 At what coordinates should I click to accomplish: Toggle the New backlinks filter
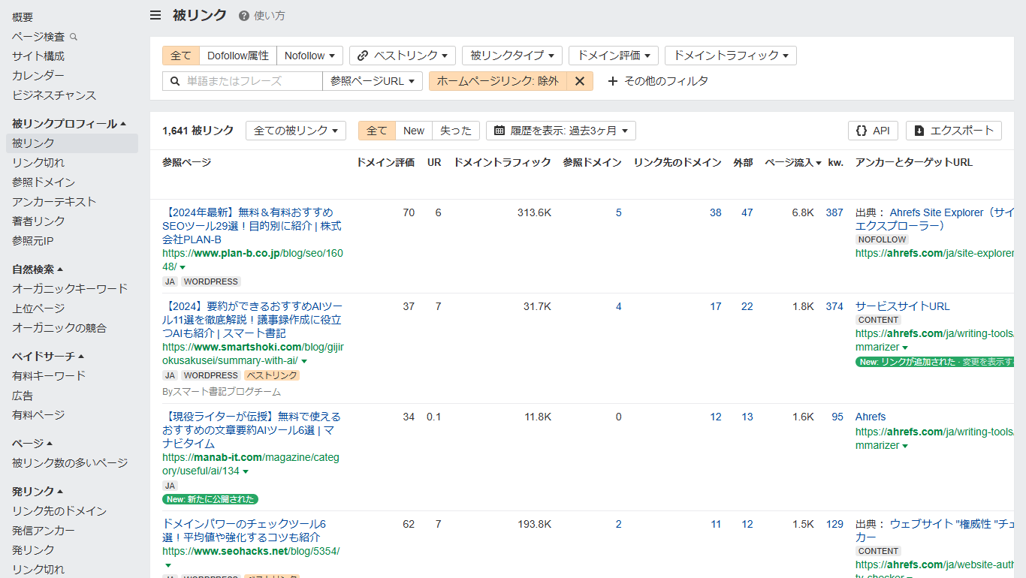413,131
